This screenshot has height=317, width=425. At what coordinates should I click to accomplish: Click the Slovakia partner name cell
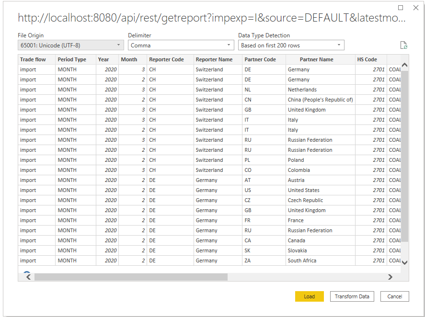(321, 250)
